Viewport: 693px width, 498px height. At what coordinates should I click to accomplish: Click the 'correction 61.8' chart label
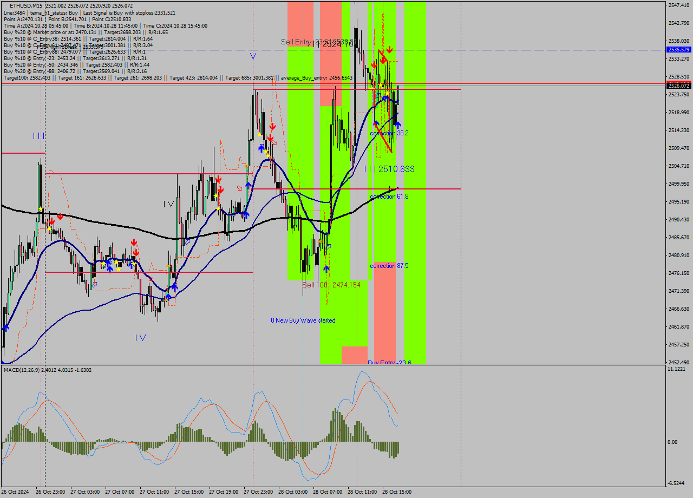[389, 196]
